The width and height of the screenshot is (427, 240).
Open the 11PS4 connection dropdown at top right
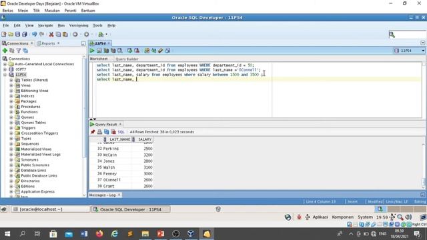(423, 51)
